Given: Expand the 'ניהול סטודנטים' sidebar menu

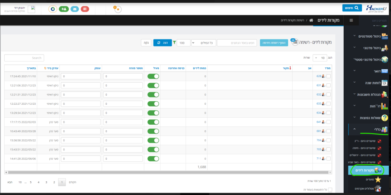Looking at the screenshot, I should (x=366, y=36).
